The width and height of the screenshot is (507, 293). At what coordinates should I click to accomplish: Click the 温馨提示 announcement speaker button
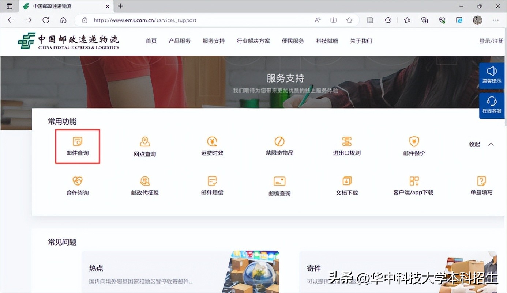492,76
